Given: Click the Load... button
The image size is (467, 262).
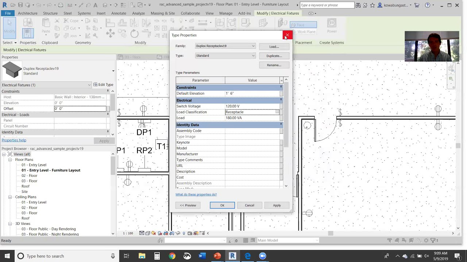Looking at the screenshot, I should pos(274,47).
